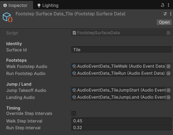Screen dimensions: 173x135
Task: Click the TileRun asset icon in its field
Action: [74, 73]
